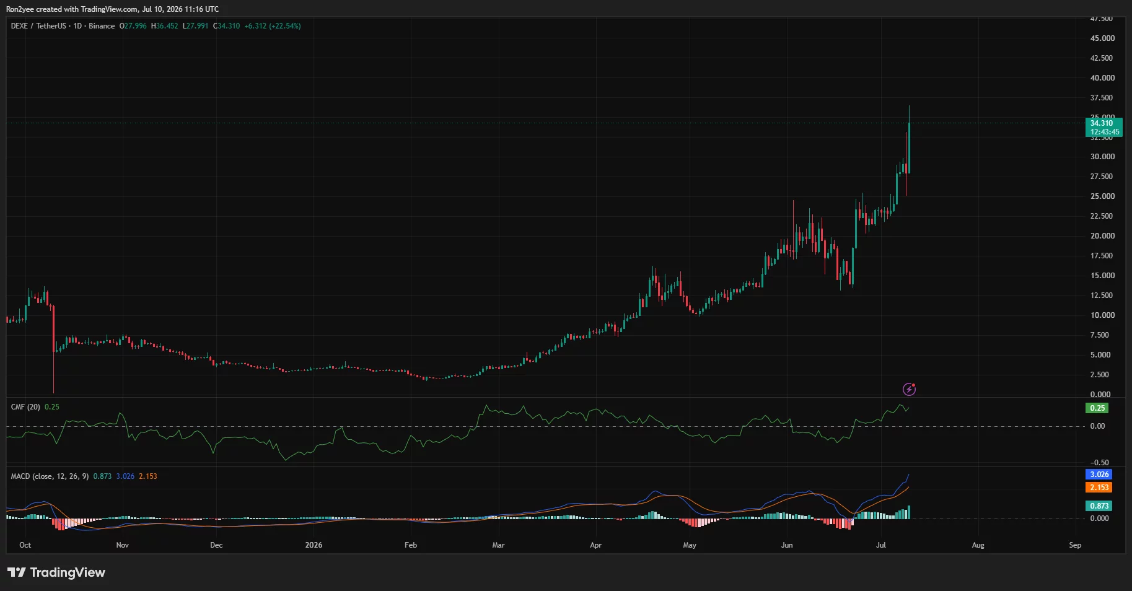
Task: Click the change value +6.312 (+22.54%)
Action: [x=273, y=26]
